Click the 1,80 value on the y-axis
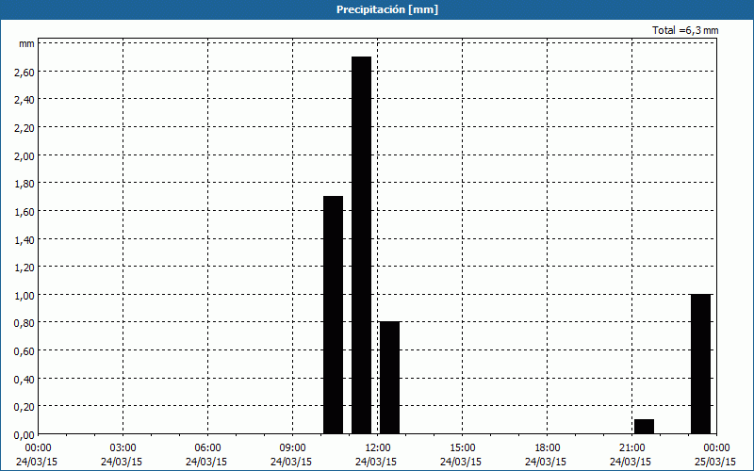754x471 pixels. coord(25,184)
